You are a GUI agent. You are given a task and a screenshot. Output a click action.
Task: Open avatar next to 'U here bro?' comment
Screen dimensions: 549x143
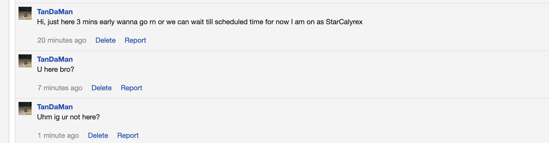pos(25,61)
